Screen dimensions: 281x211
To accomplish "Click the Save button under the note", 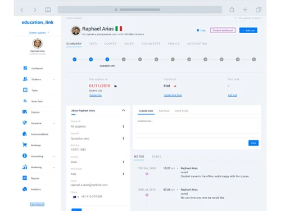I will point(253,143).
